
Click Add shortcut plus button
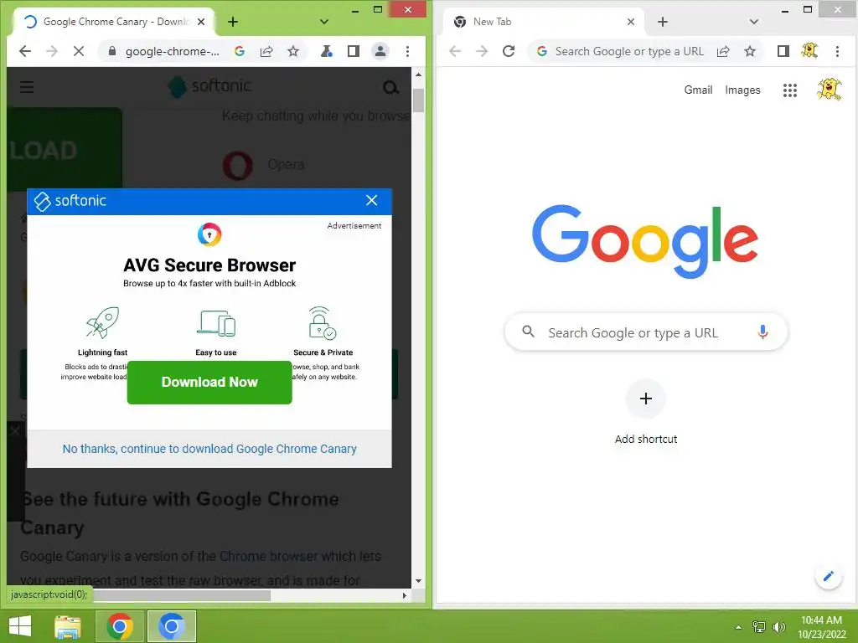tap(646, 399)
